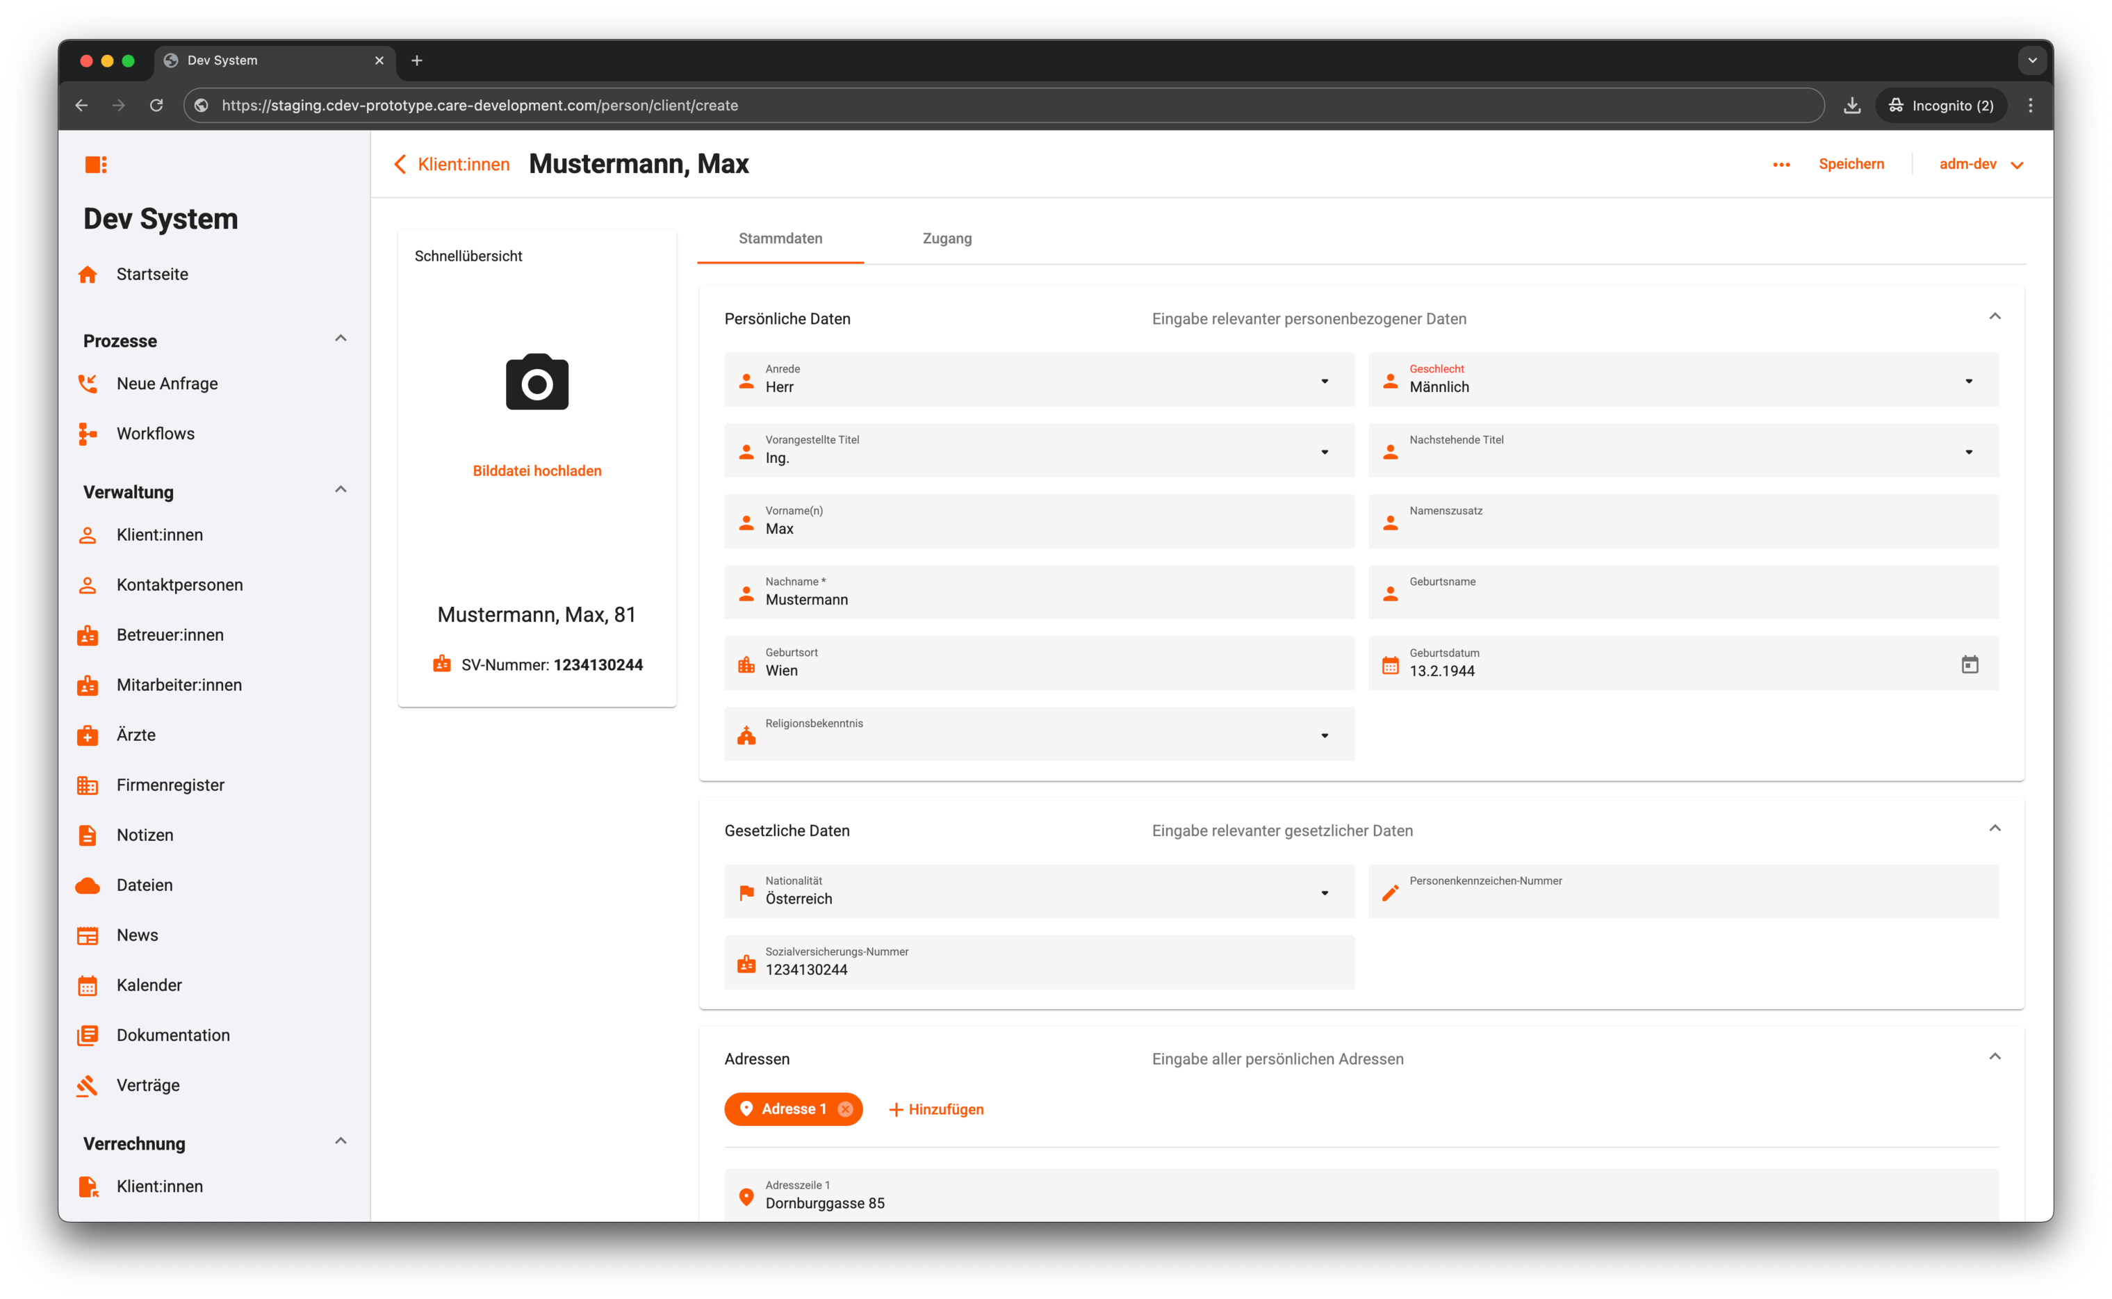The width and height of the screenshot is (2112, 1299).
Task: Collapse the Persönliche Daten panel
Action: tap(1995, 317)
